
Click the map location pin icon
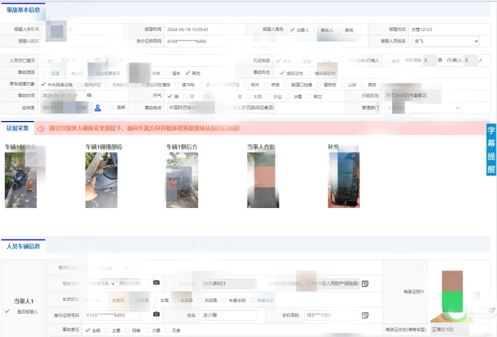tap(98, 108)
